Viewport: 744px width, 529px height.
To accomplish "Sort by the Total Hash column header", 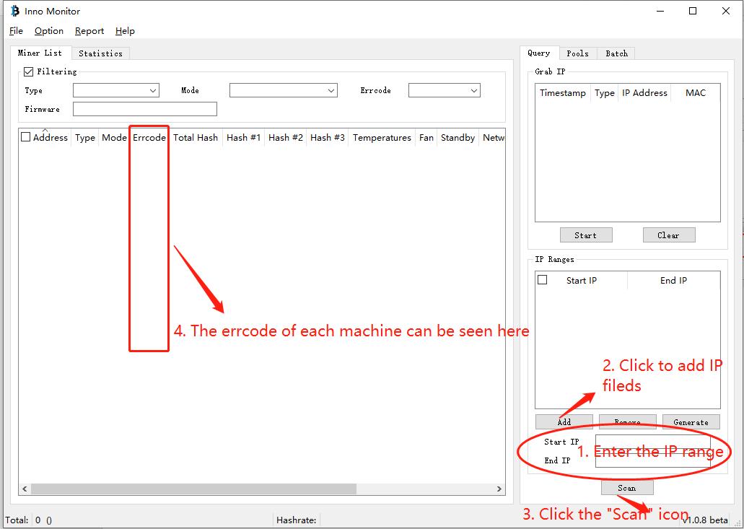I will 195,137.
